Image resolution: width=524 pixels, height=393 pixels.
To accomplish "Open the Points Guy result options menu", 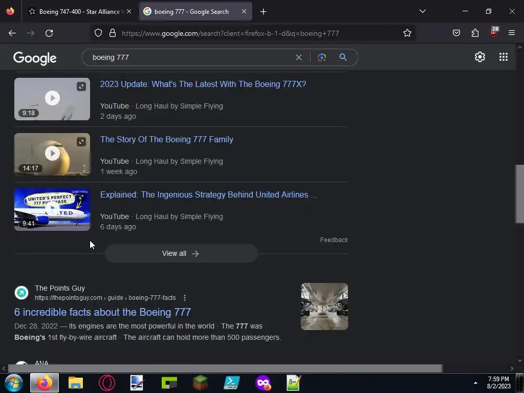I will 184,298.
